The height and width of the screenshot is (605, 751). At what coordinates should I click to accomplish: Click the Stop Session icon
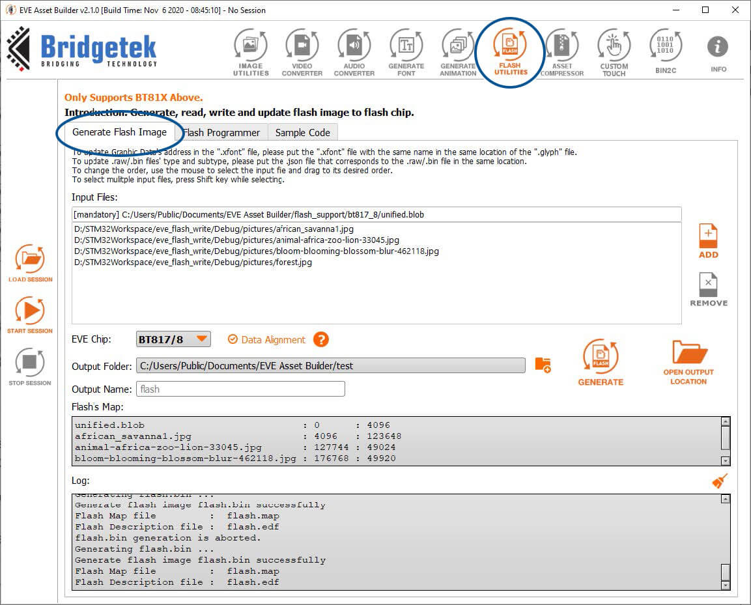(30, 367)
